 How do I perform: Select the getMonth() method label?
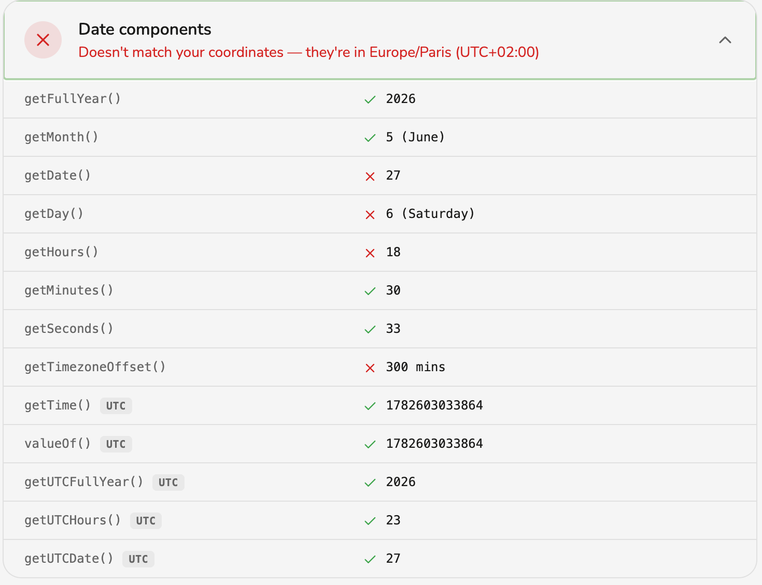click(x=61, y=137)
